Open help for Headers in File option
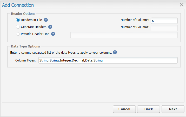Screen dimensions: 186x117 [x=46, y=20]
